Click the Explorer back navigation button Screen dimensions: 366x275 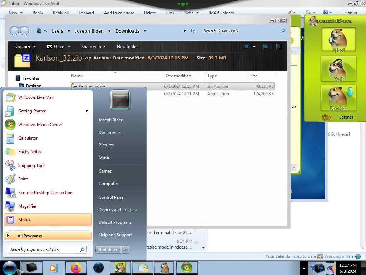pos(14,31)
